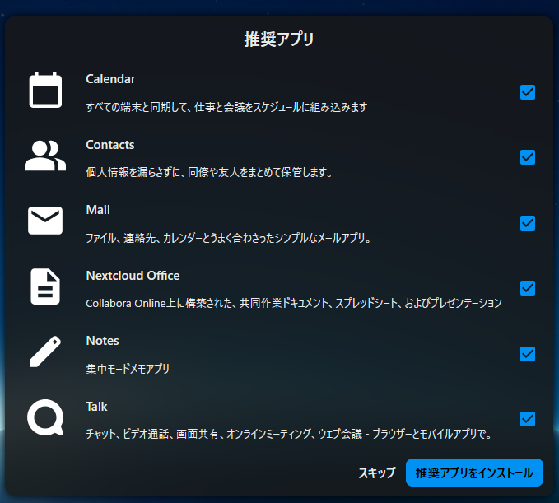Click the Contacts description 個人情報を漏らさずに
Screen dimensions: 559x503
pyautogui.click(x=209, y=173)
